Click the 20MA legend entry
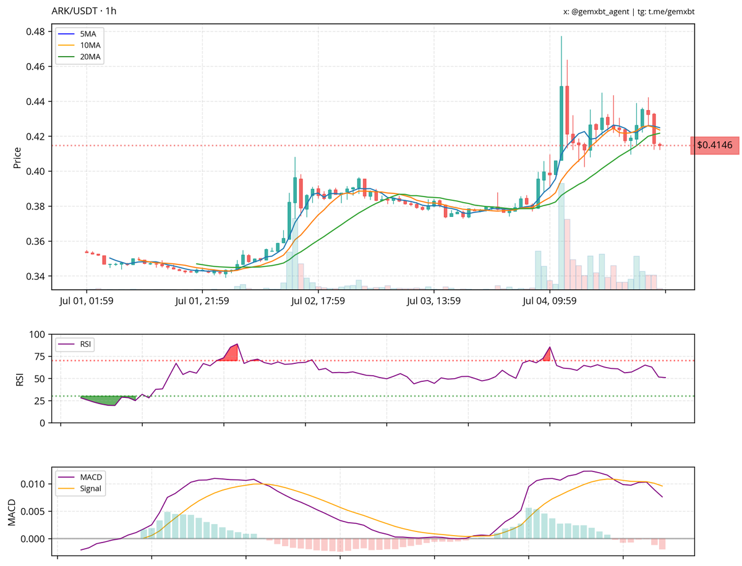742x566 pixels. pos(80,57)
